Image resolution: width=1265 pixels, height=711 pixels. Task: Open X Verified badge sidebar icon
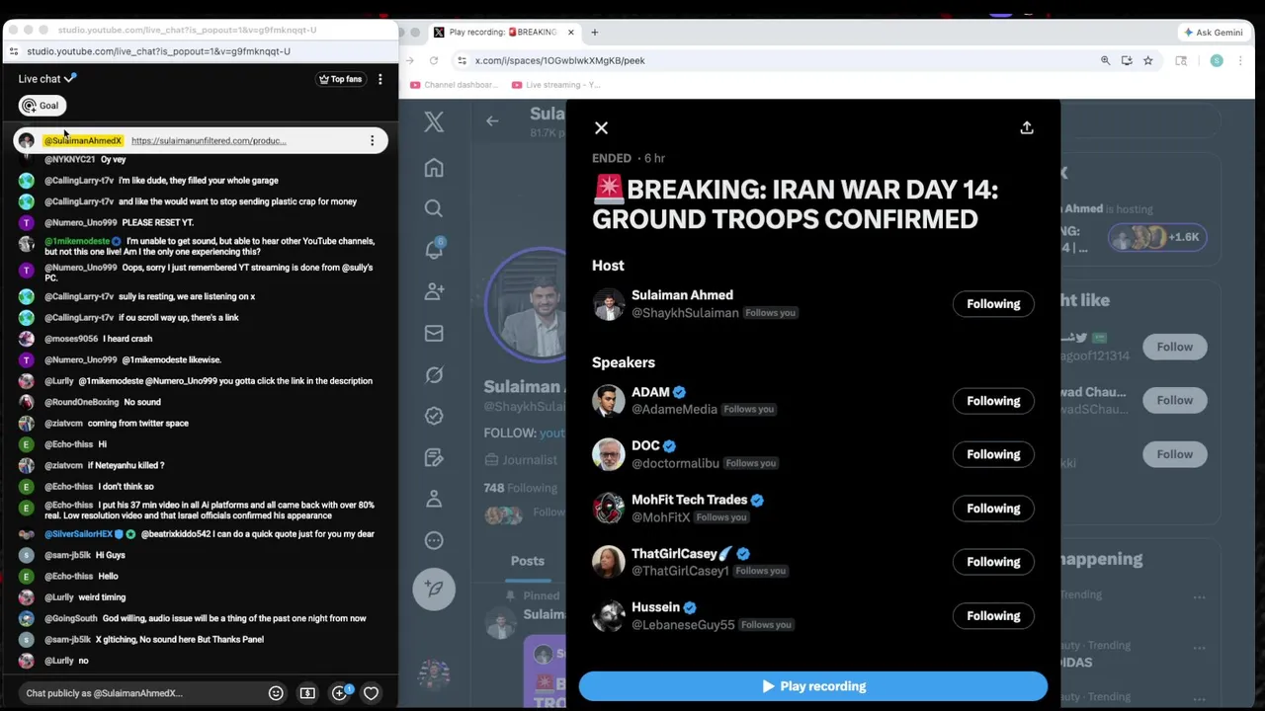(x=434, y=416)
